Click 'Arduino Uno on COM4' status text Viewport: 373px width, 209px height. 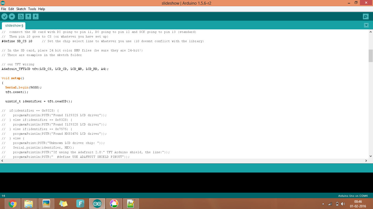pos(353,196)
